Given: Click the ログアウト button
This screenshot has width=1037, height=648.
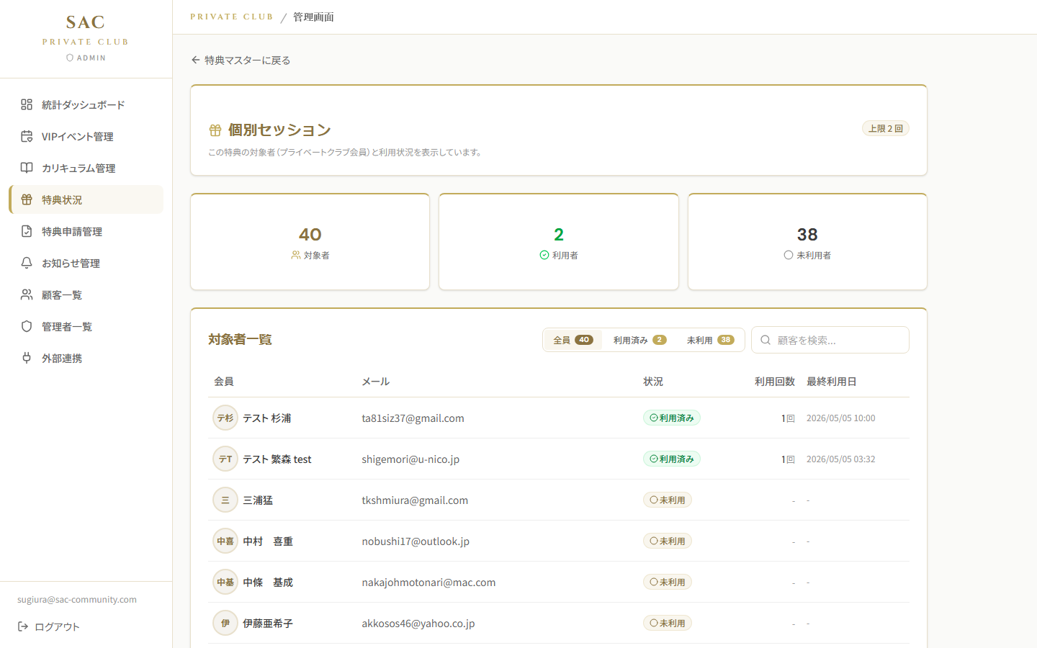Looking at the screenshot, I should (48, 626).
